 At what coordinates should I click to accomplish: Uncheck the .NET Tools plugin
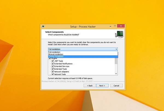pos(52,61)
